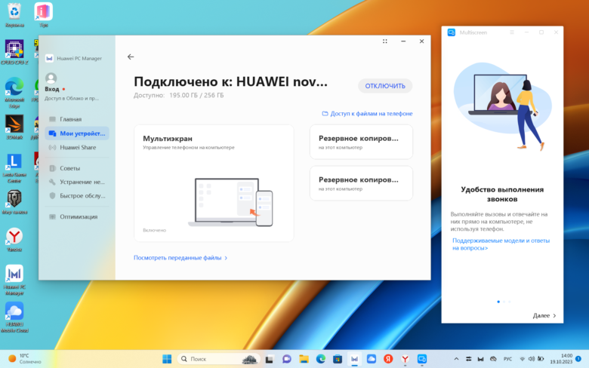Click Вход to sign in
Viewport: 589px width, 368px height.
[52, 89]
